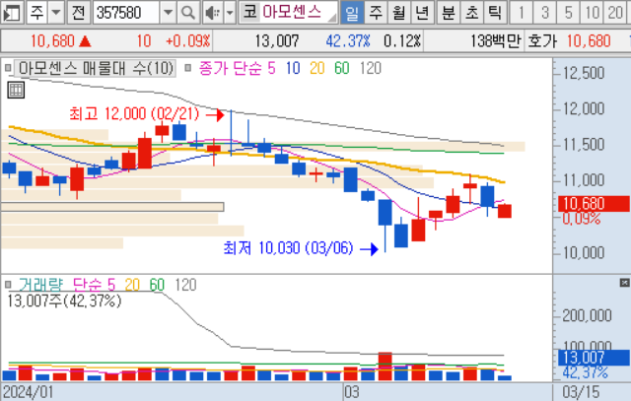
Task: Click the magnifier stock search icon
Action: [x=187, y=13]
